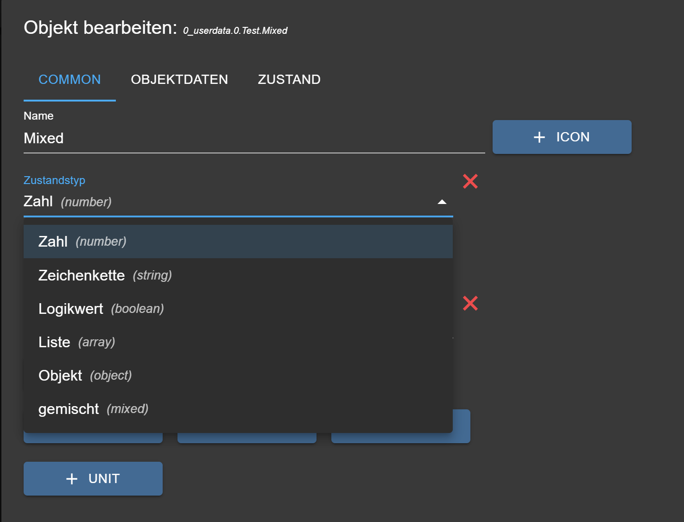This screenshot has width=684, height=522.
Task: Click the leftmost button partly hidden under the dropdown
Action: point(93,439)
